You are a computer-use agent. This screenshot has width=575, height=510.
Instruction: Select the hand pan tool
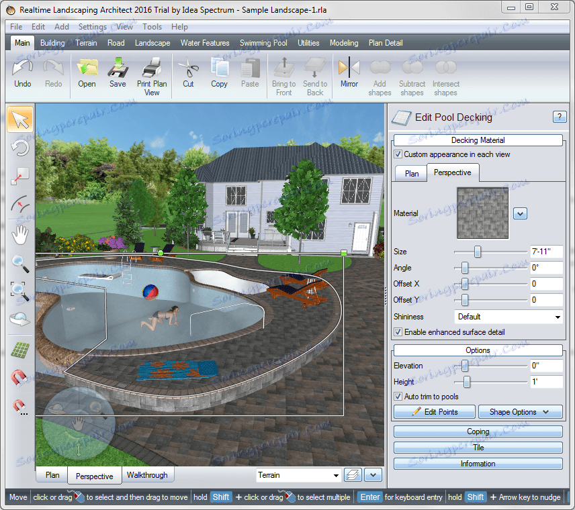20,235
